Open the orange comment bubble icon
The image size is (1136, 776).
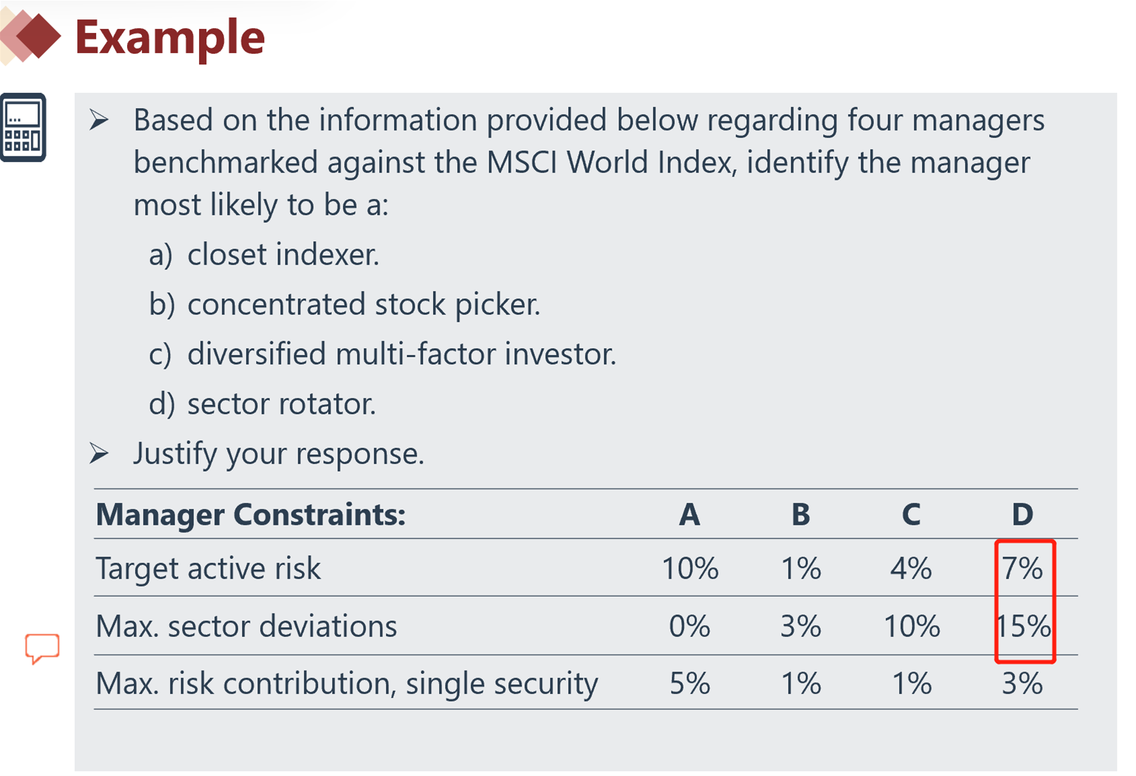[x=42, y=648]
